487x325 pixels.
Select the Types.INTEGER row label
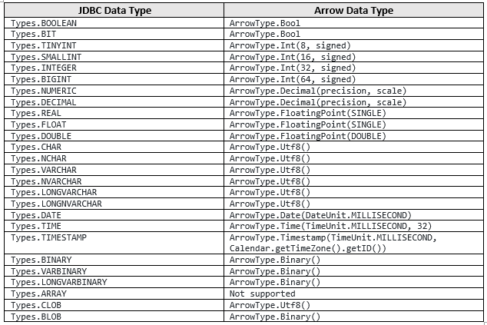click(x=44, y=68)
